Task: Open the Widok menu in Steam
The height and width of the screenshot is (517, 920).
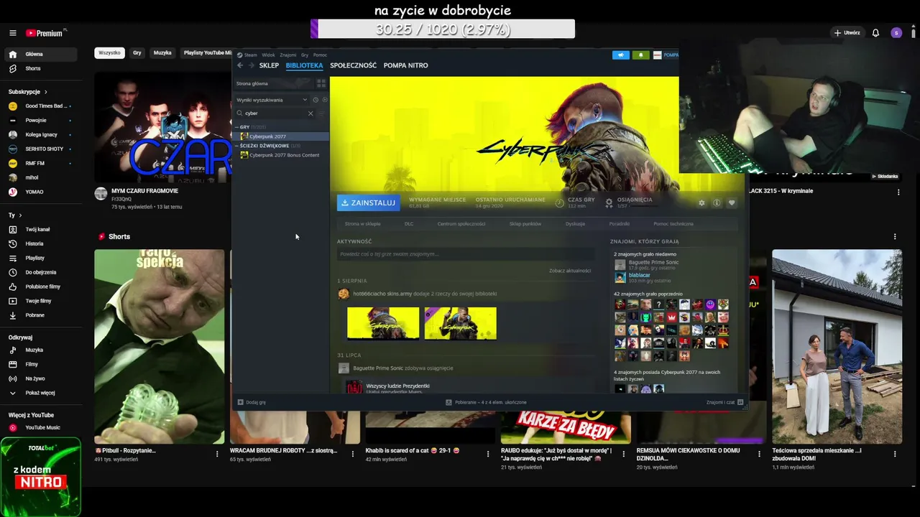Action: pos(269,55)
